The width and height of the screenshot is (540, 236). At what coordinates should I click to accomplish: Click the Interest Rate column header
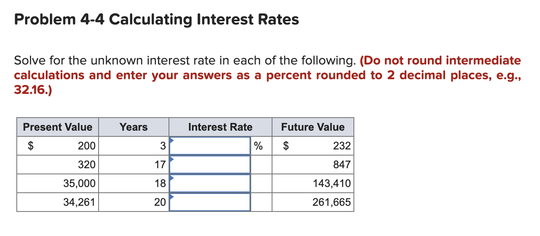tap(220, 127)
